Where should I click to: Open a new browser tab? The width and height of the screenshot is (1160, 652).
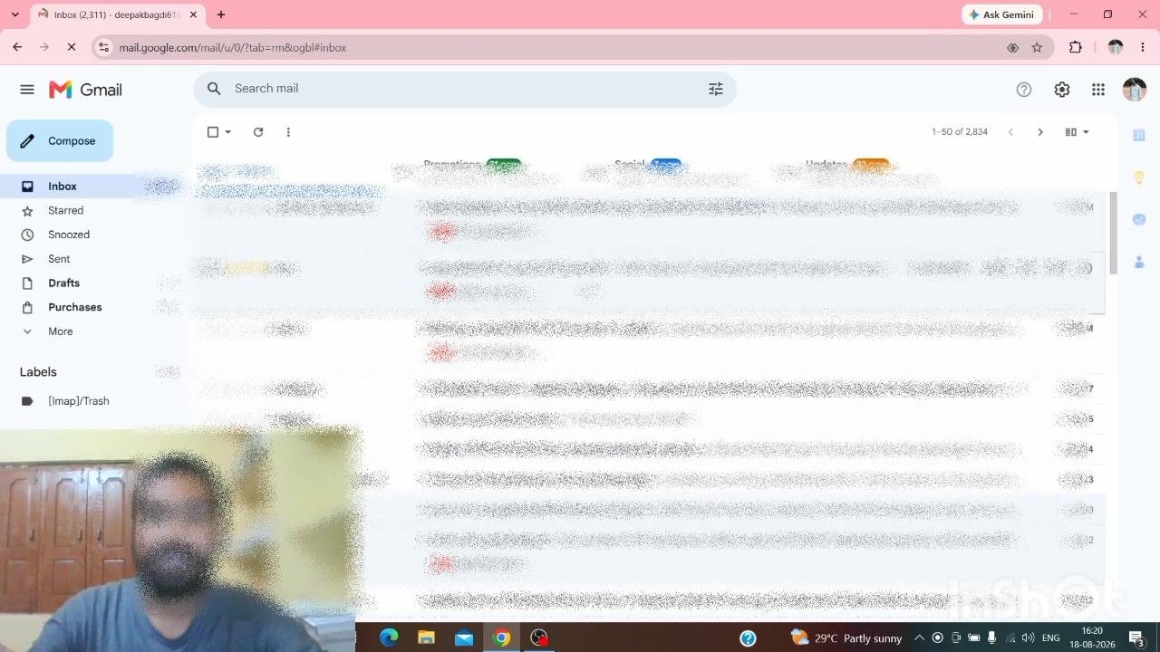pos(221,14)
